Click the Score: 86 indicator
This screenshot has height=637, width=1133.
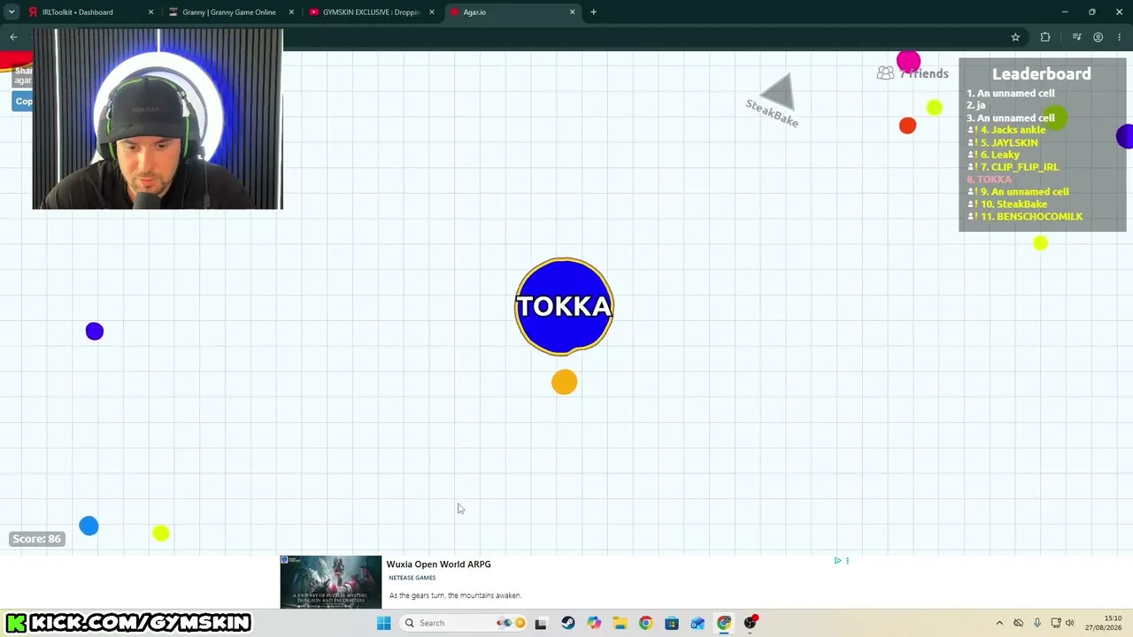coord(36,539)
